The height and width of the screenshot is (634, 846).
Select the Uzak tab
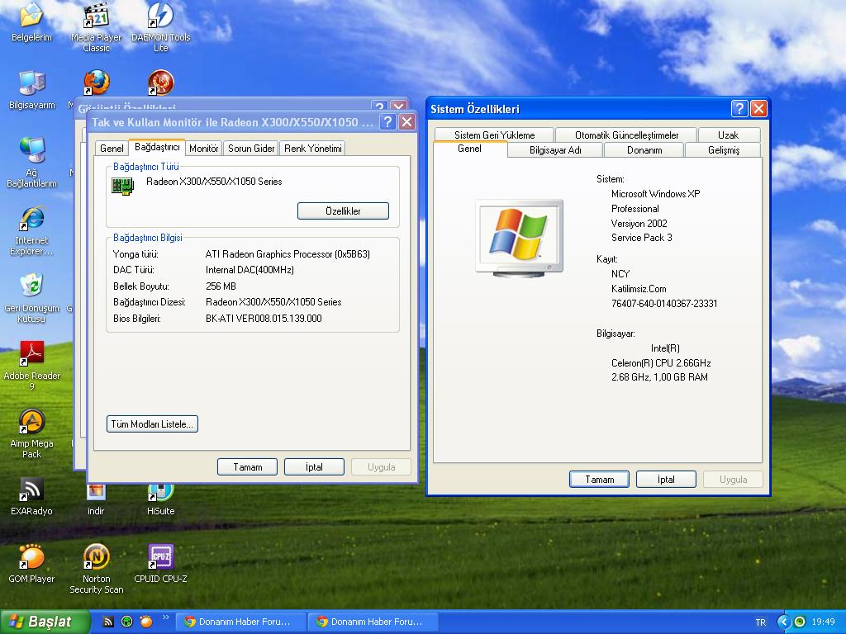(x=729, y=135)
